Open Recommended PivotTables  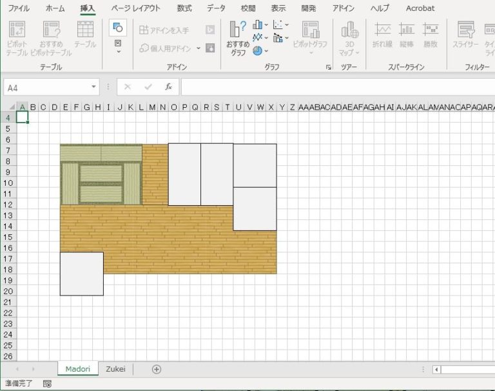pos(51,38)
